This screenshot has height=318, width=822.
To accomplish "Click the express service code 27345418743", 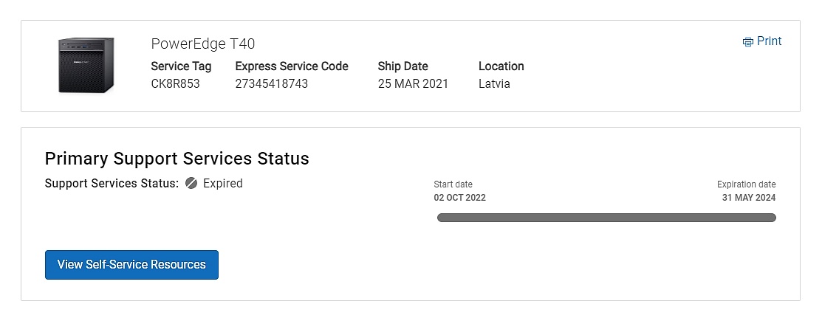I will [271, 83].
